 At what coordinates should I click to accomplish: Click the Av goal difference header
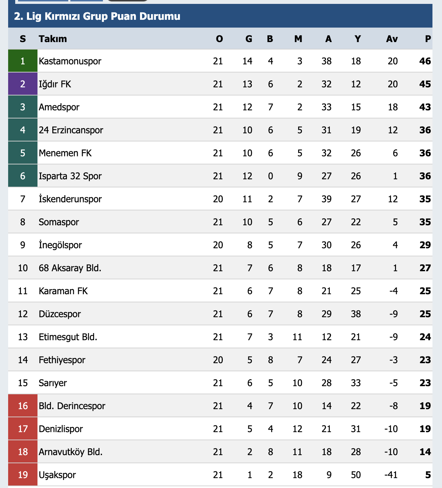coord(392,39)
